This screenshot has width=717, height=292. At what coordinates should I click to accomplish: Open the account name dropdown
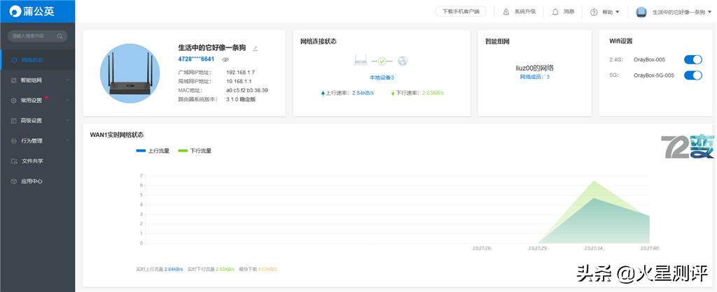681,13
